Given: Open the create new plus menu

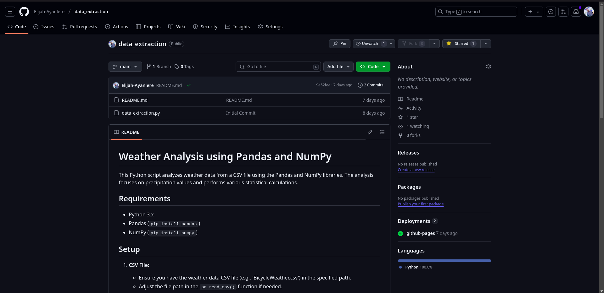Looking at the screenshot, I should [534, 12].
